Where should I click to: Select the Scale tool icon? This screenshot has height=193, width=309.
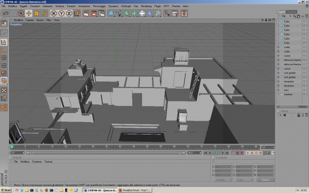37,13
